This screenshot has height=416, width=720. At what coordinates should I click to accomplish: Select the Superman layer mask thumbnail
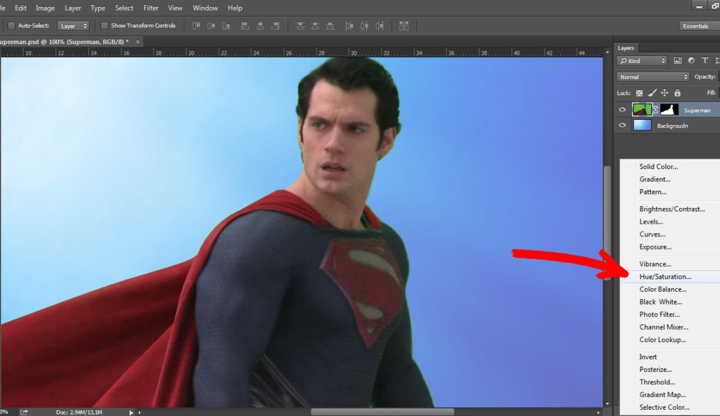coord(669,110)
